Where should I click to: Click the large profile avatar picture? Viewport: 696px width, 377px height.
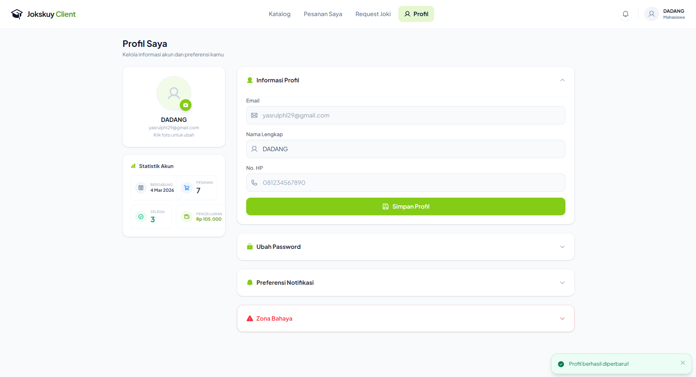[x=174, y=93]
